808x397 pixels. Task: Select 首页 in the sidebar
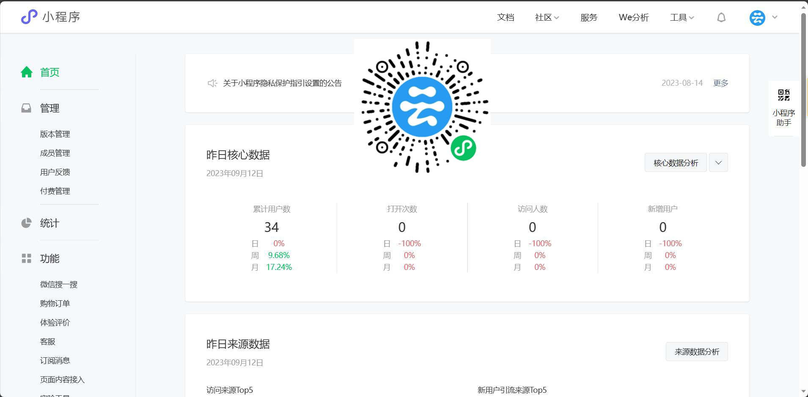[x=49, y=72]
